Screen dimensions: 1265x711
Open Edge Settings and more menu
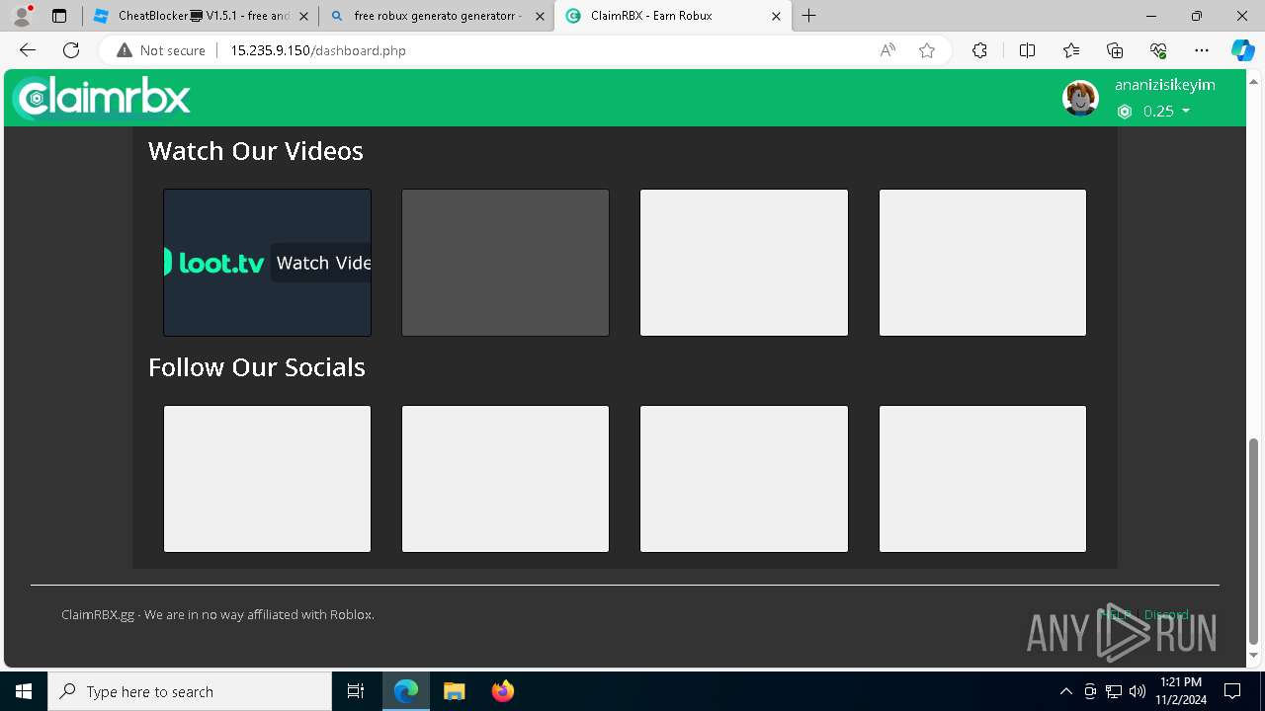click(x=1202, y=50)
